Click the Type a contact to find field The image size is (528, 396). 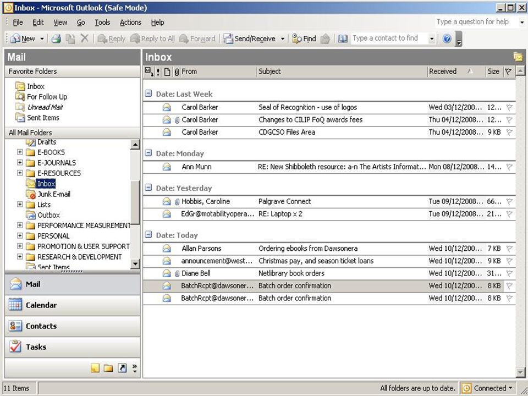coord(389,38)
